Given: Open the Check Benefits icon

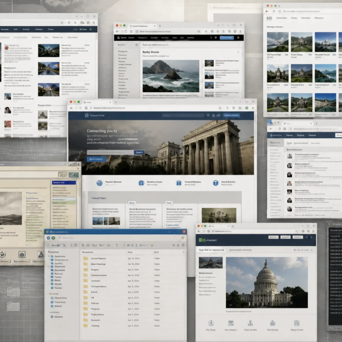Looking at the screenshot, I should coord(250,323).
